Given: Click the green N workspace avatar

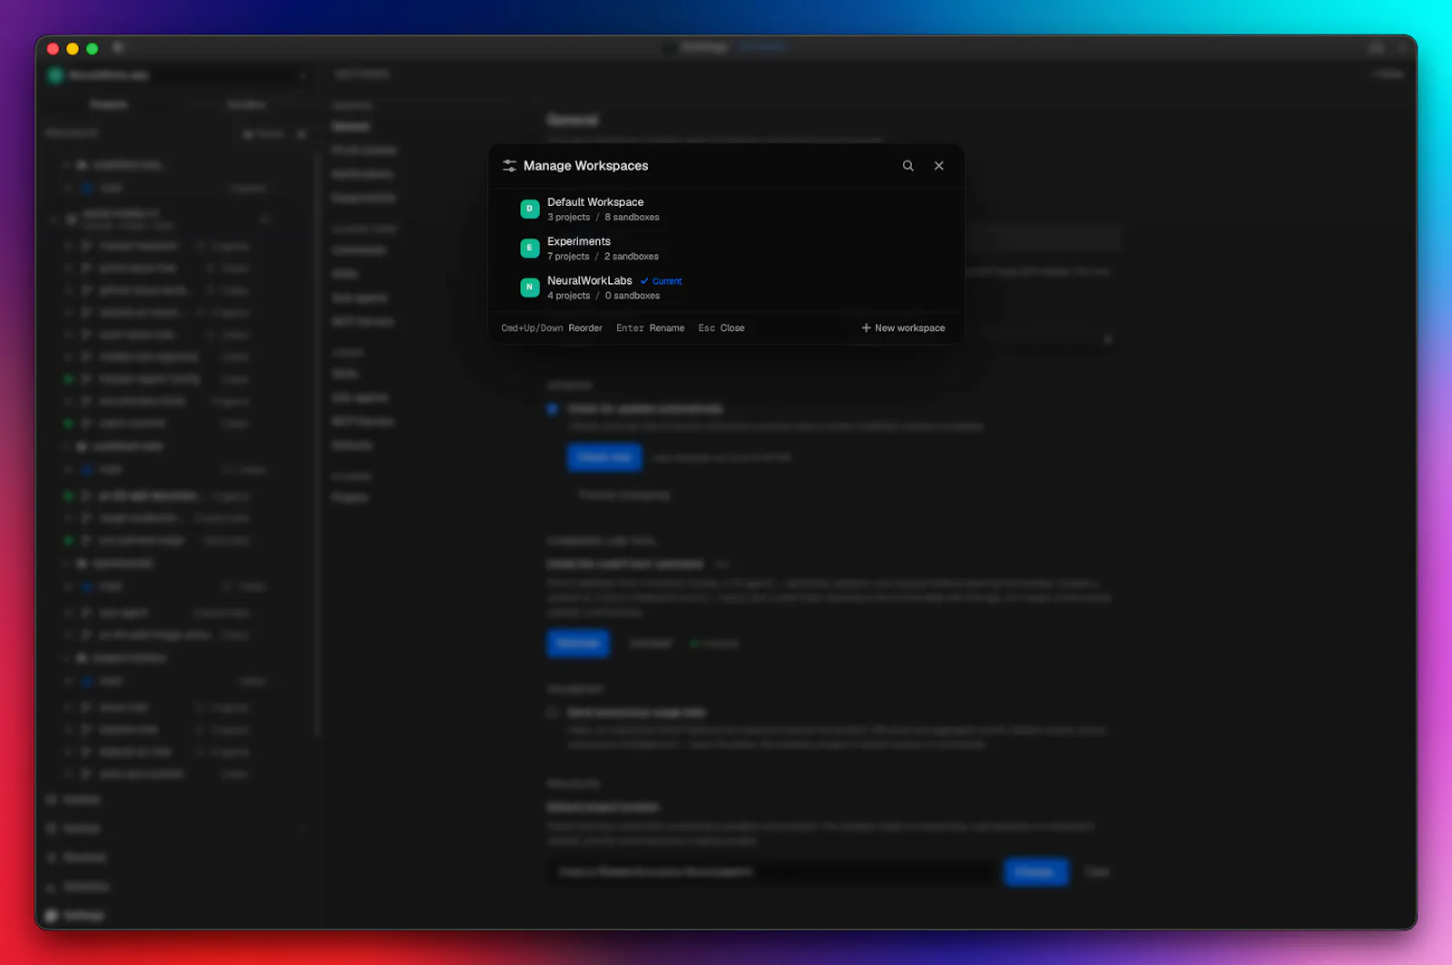Looking at the screenshot, I should tap(529, 288).
